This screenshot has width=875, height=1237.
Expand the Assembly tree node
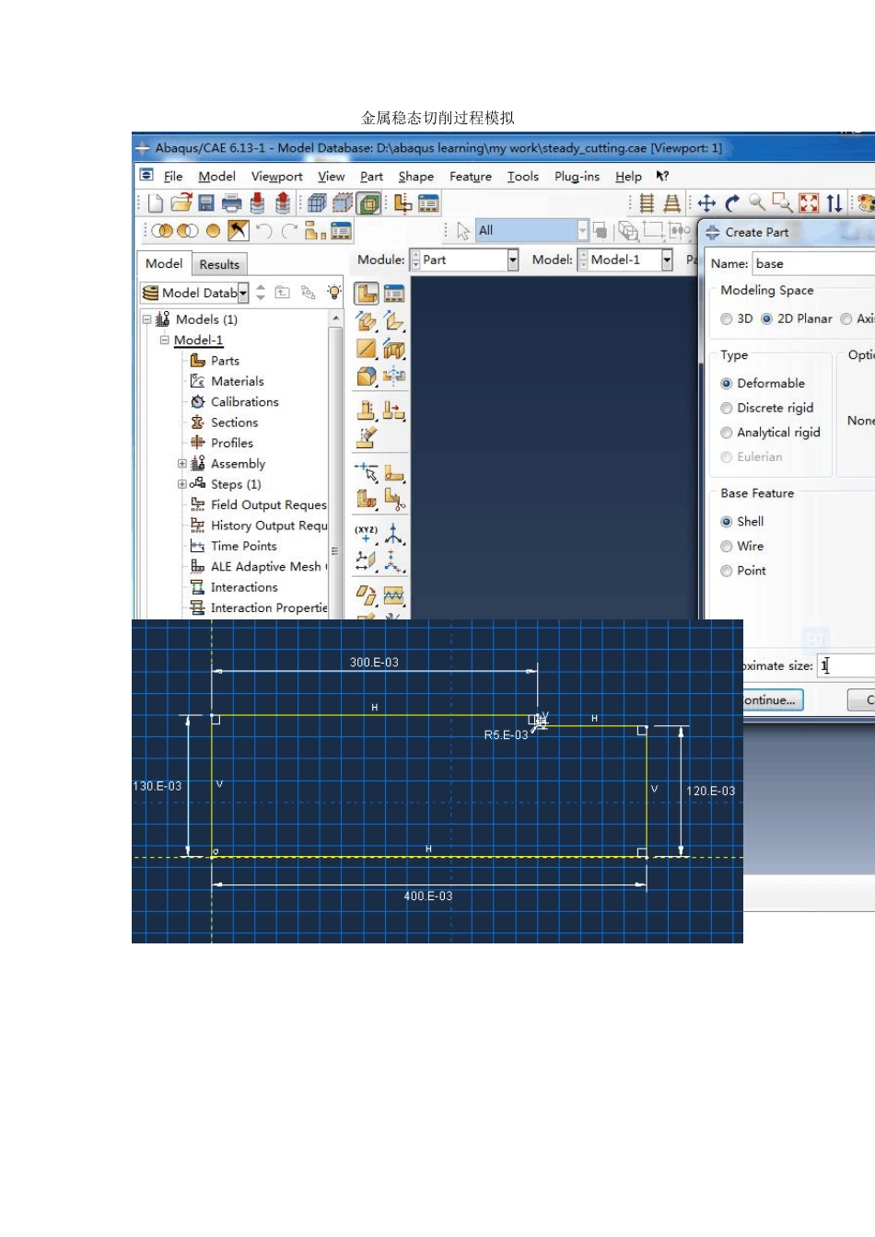[x=182, y=464]
